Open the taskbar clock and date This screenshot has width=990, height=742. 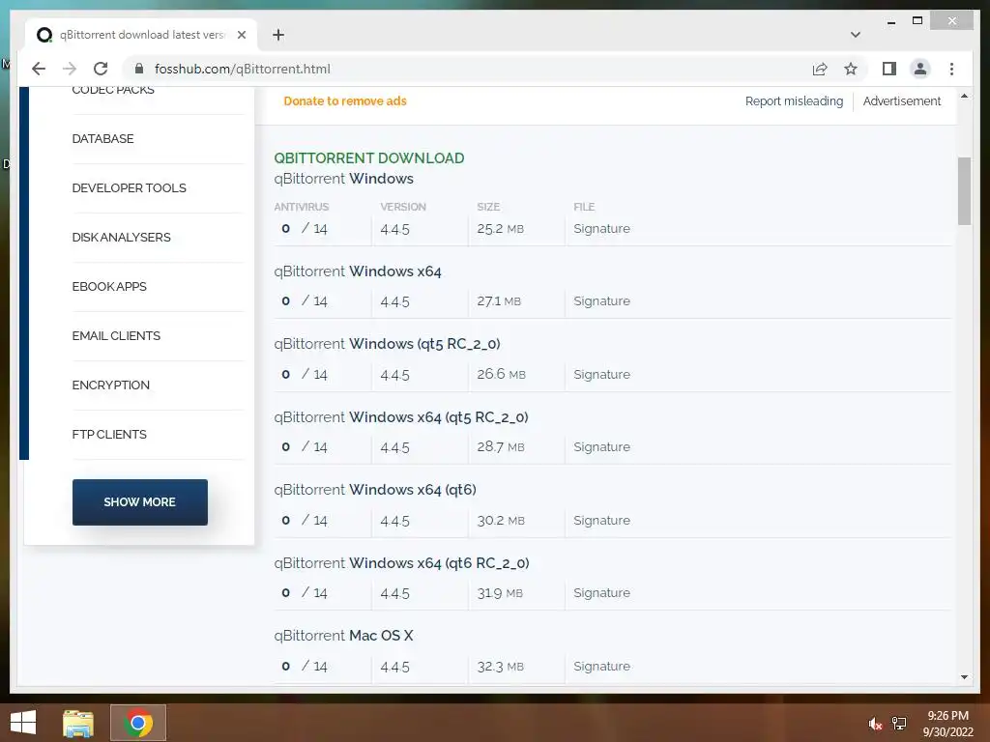coord(947,724)
